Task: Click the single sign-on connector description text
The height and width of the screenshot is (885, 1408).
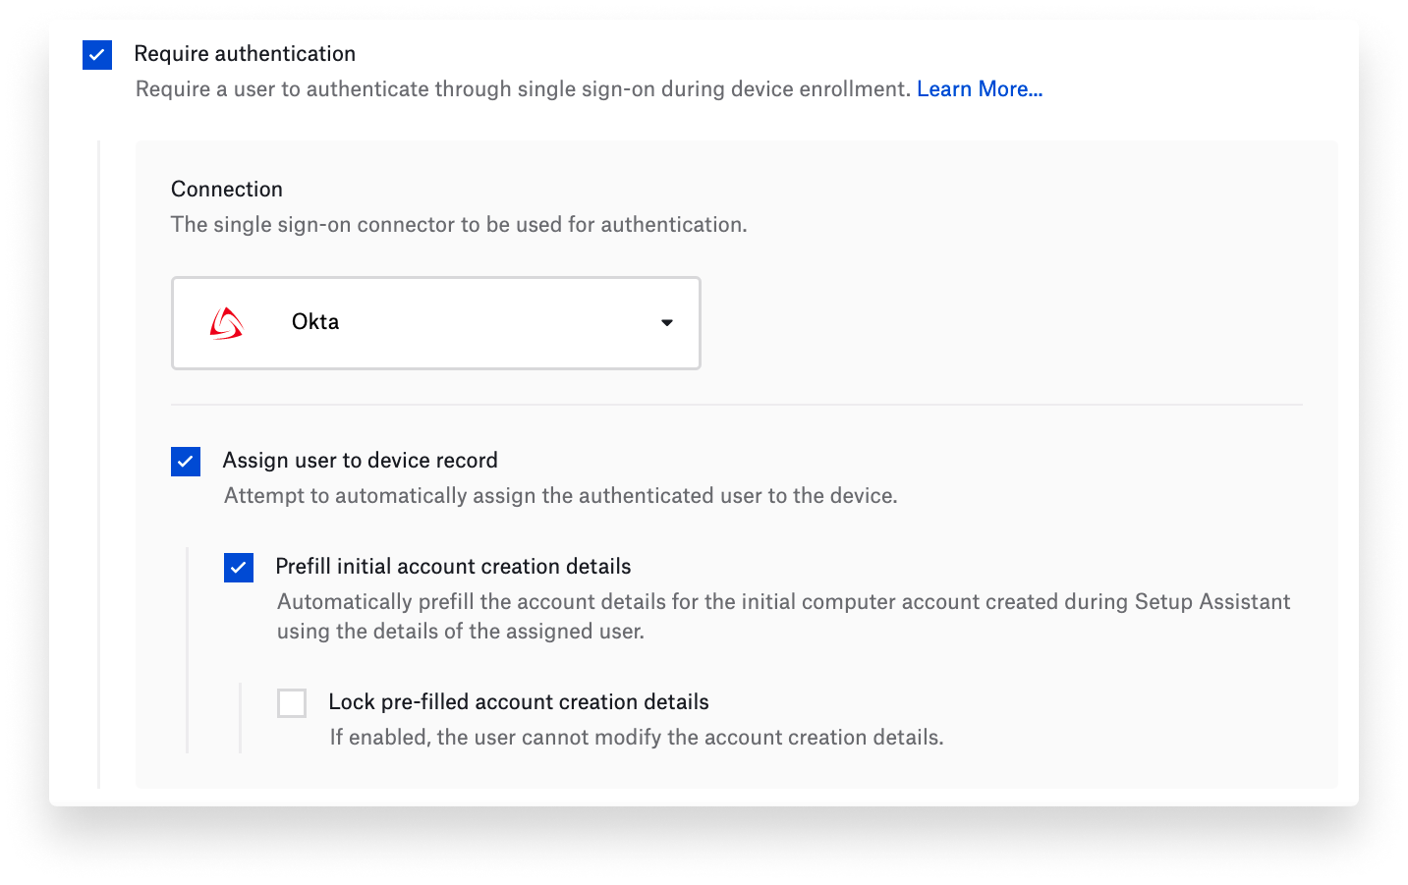Action: click(459, 225)
